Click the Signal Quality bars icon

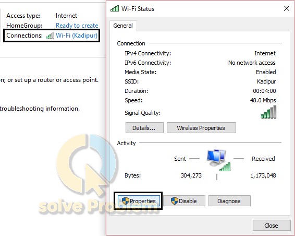[268, 112]
